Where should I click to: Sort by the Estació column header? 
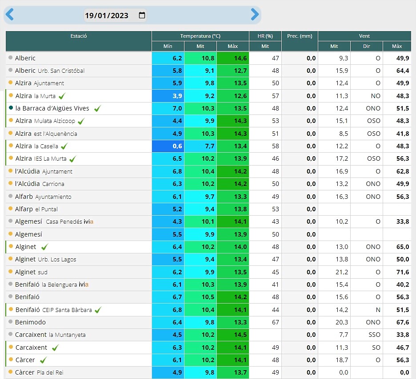coord(79,41)
